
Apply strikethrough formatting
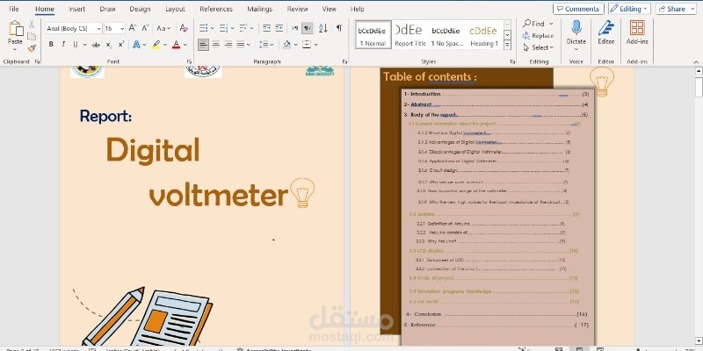click(x=96, y=45)
